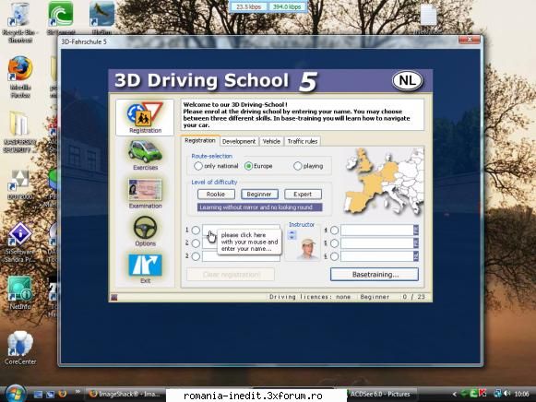
Task: Click the Kaspersky tray icon
Action: click(x=482, y=394)
